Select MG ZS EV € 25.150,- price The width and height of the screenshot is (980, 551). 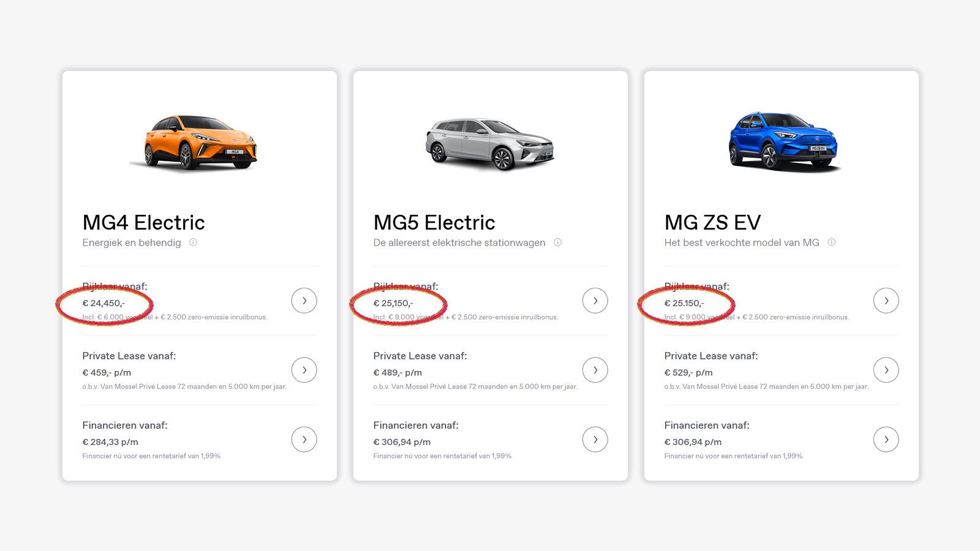coord(684,303)
